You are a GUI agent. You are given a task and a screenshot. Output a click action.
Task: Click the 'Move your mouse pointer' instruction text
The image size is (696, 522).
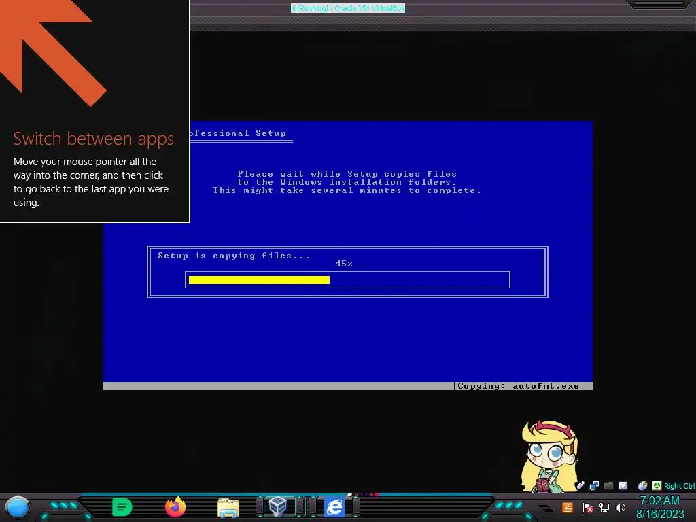[91, 182]
